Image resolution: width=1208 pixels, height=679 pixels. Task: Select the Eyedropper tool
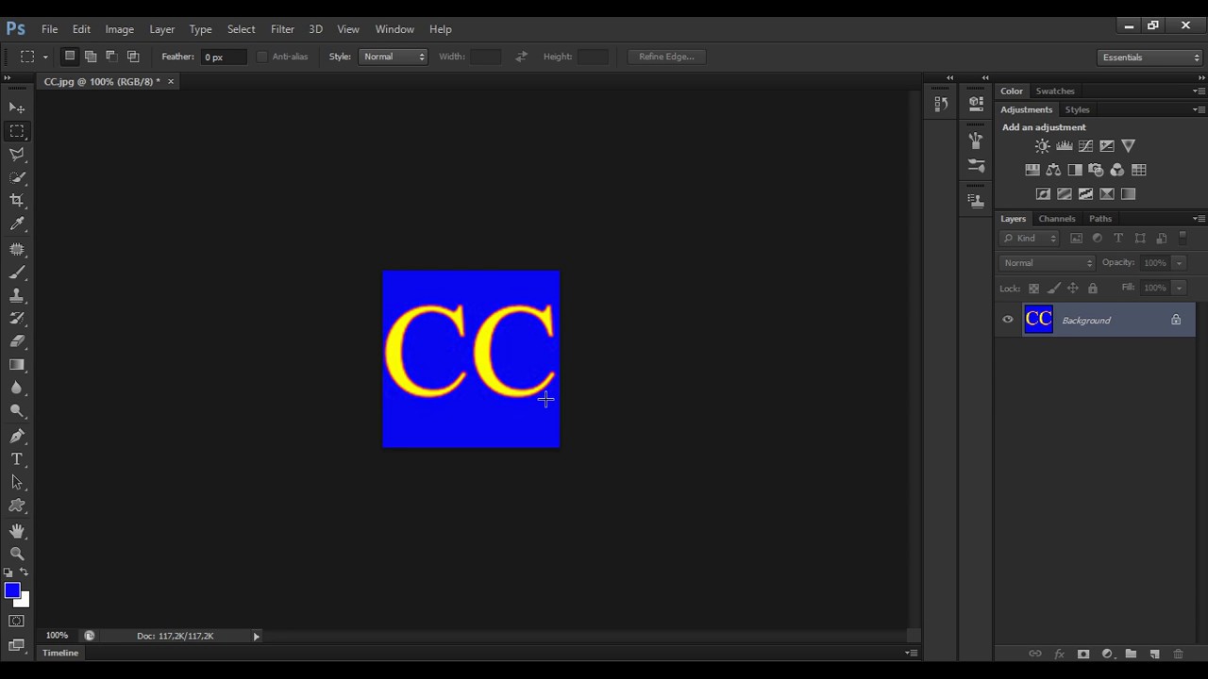click(17, 224)
